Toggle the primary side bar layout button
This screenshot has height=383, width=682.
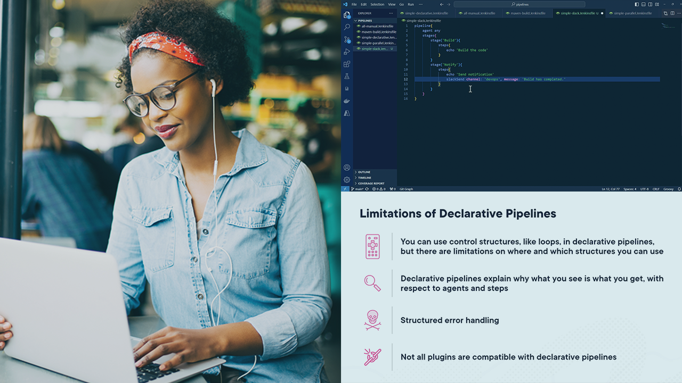(x=637, y=4)
